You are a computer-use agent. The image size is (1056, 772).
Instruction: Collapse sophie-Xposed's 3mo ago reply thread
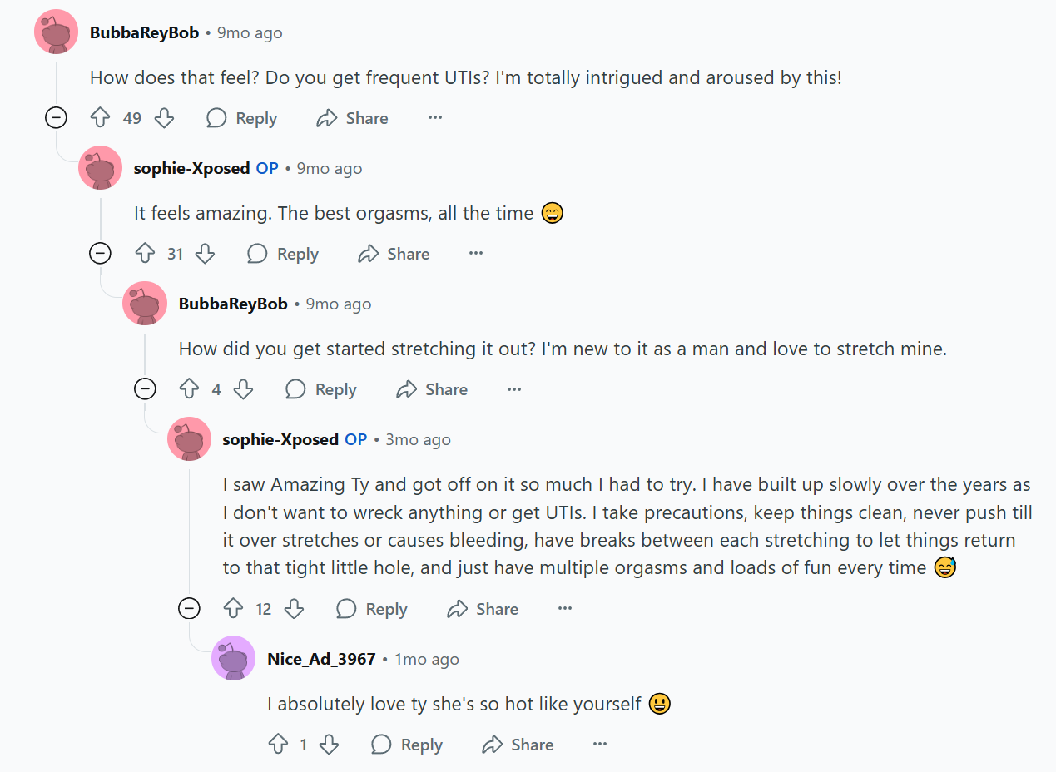[x=190, y=609]
